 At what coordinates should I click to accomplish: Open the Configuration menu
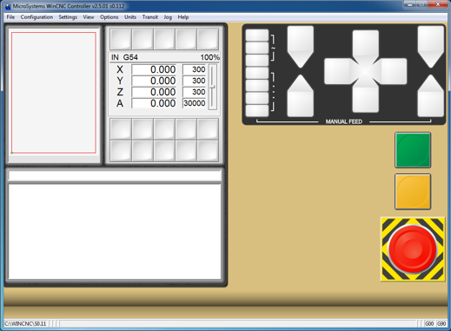coord(36,17)
